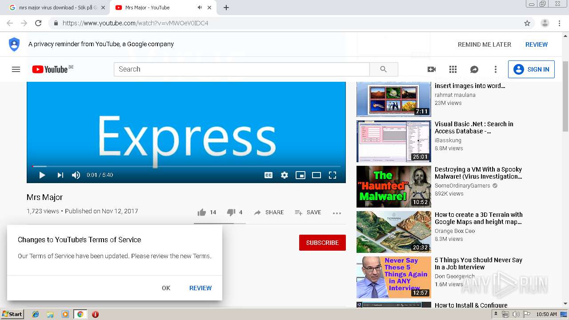The image size is (569, 320).
Task: Open a new browser tab
Action: pos(226,8)
